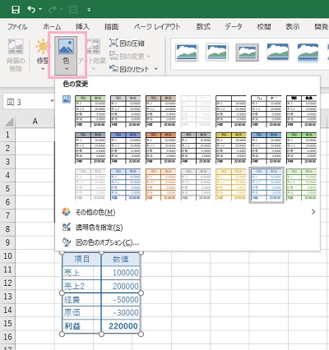Click 図の圧縮 compress pictures
Viewport: 329px width, 350px height.
click(127, 43)
